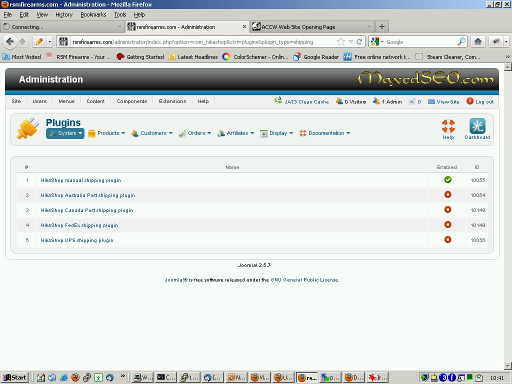Click inside the URL address field
This screenshot has height=384, width=512.
202,42
